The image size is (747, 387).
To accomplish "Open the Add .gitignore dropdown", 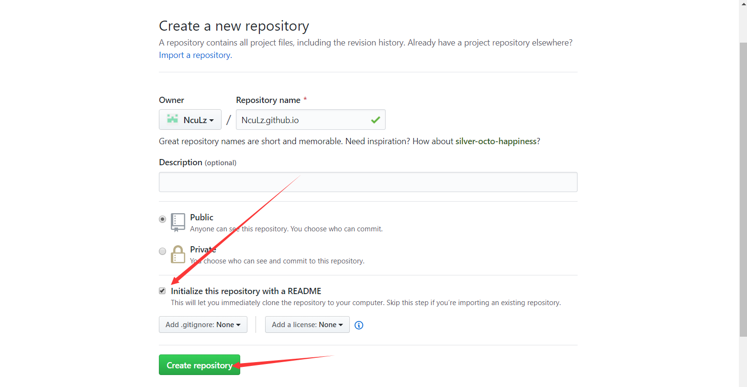I will [x=203, y=324].
